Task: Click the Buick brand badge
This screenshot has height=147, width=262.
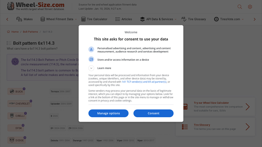Action: (x=16, y=91)
